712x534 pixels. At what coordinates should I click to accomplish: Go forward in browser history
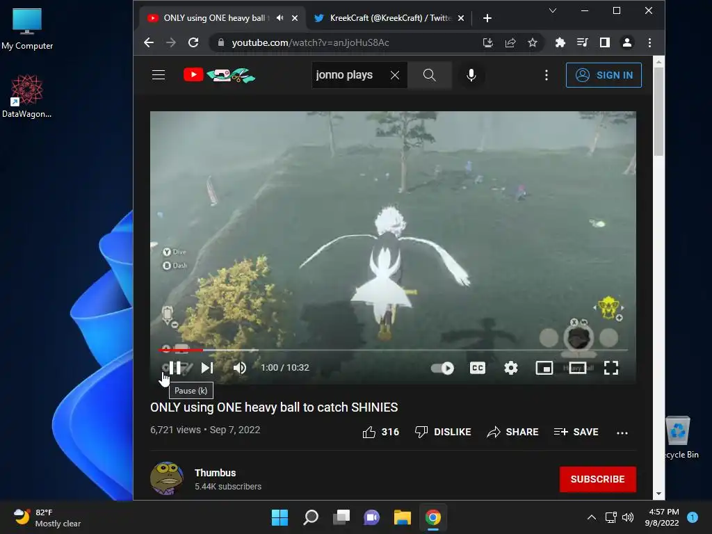[171, 42]
